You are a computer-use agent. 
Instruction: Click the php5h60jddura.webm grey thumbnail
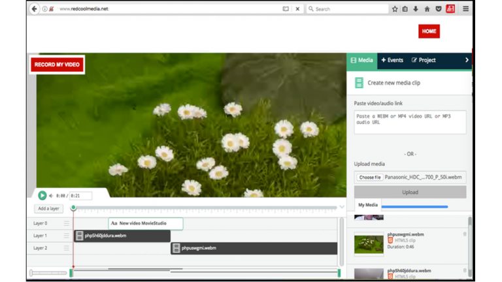(369, 274)
